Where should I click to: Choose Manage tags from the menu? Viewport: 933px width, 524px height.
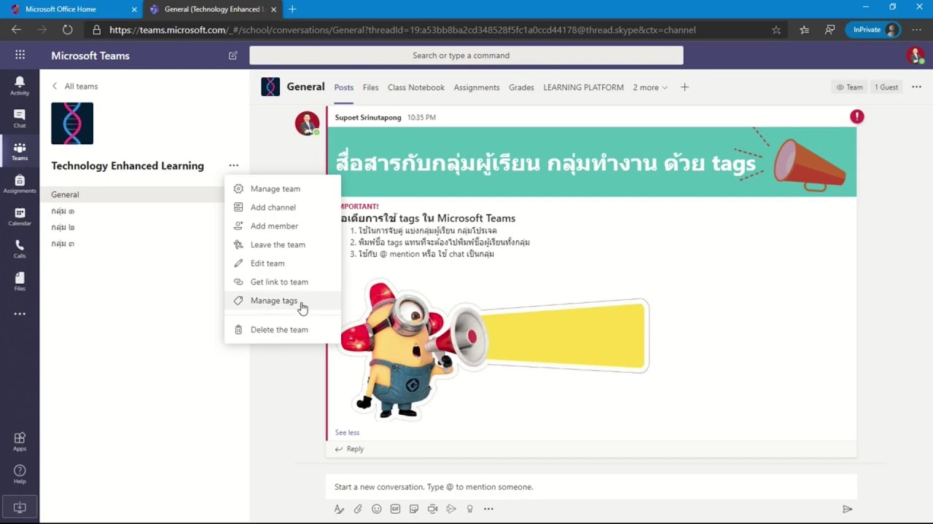click(x=283, y=301)
